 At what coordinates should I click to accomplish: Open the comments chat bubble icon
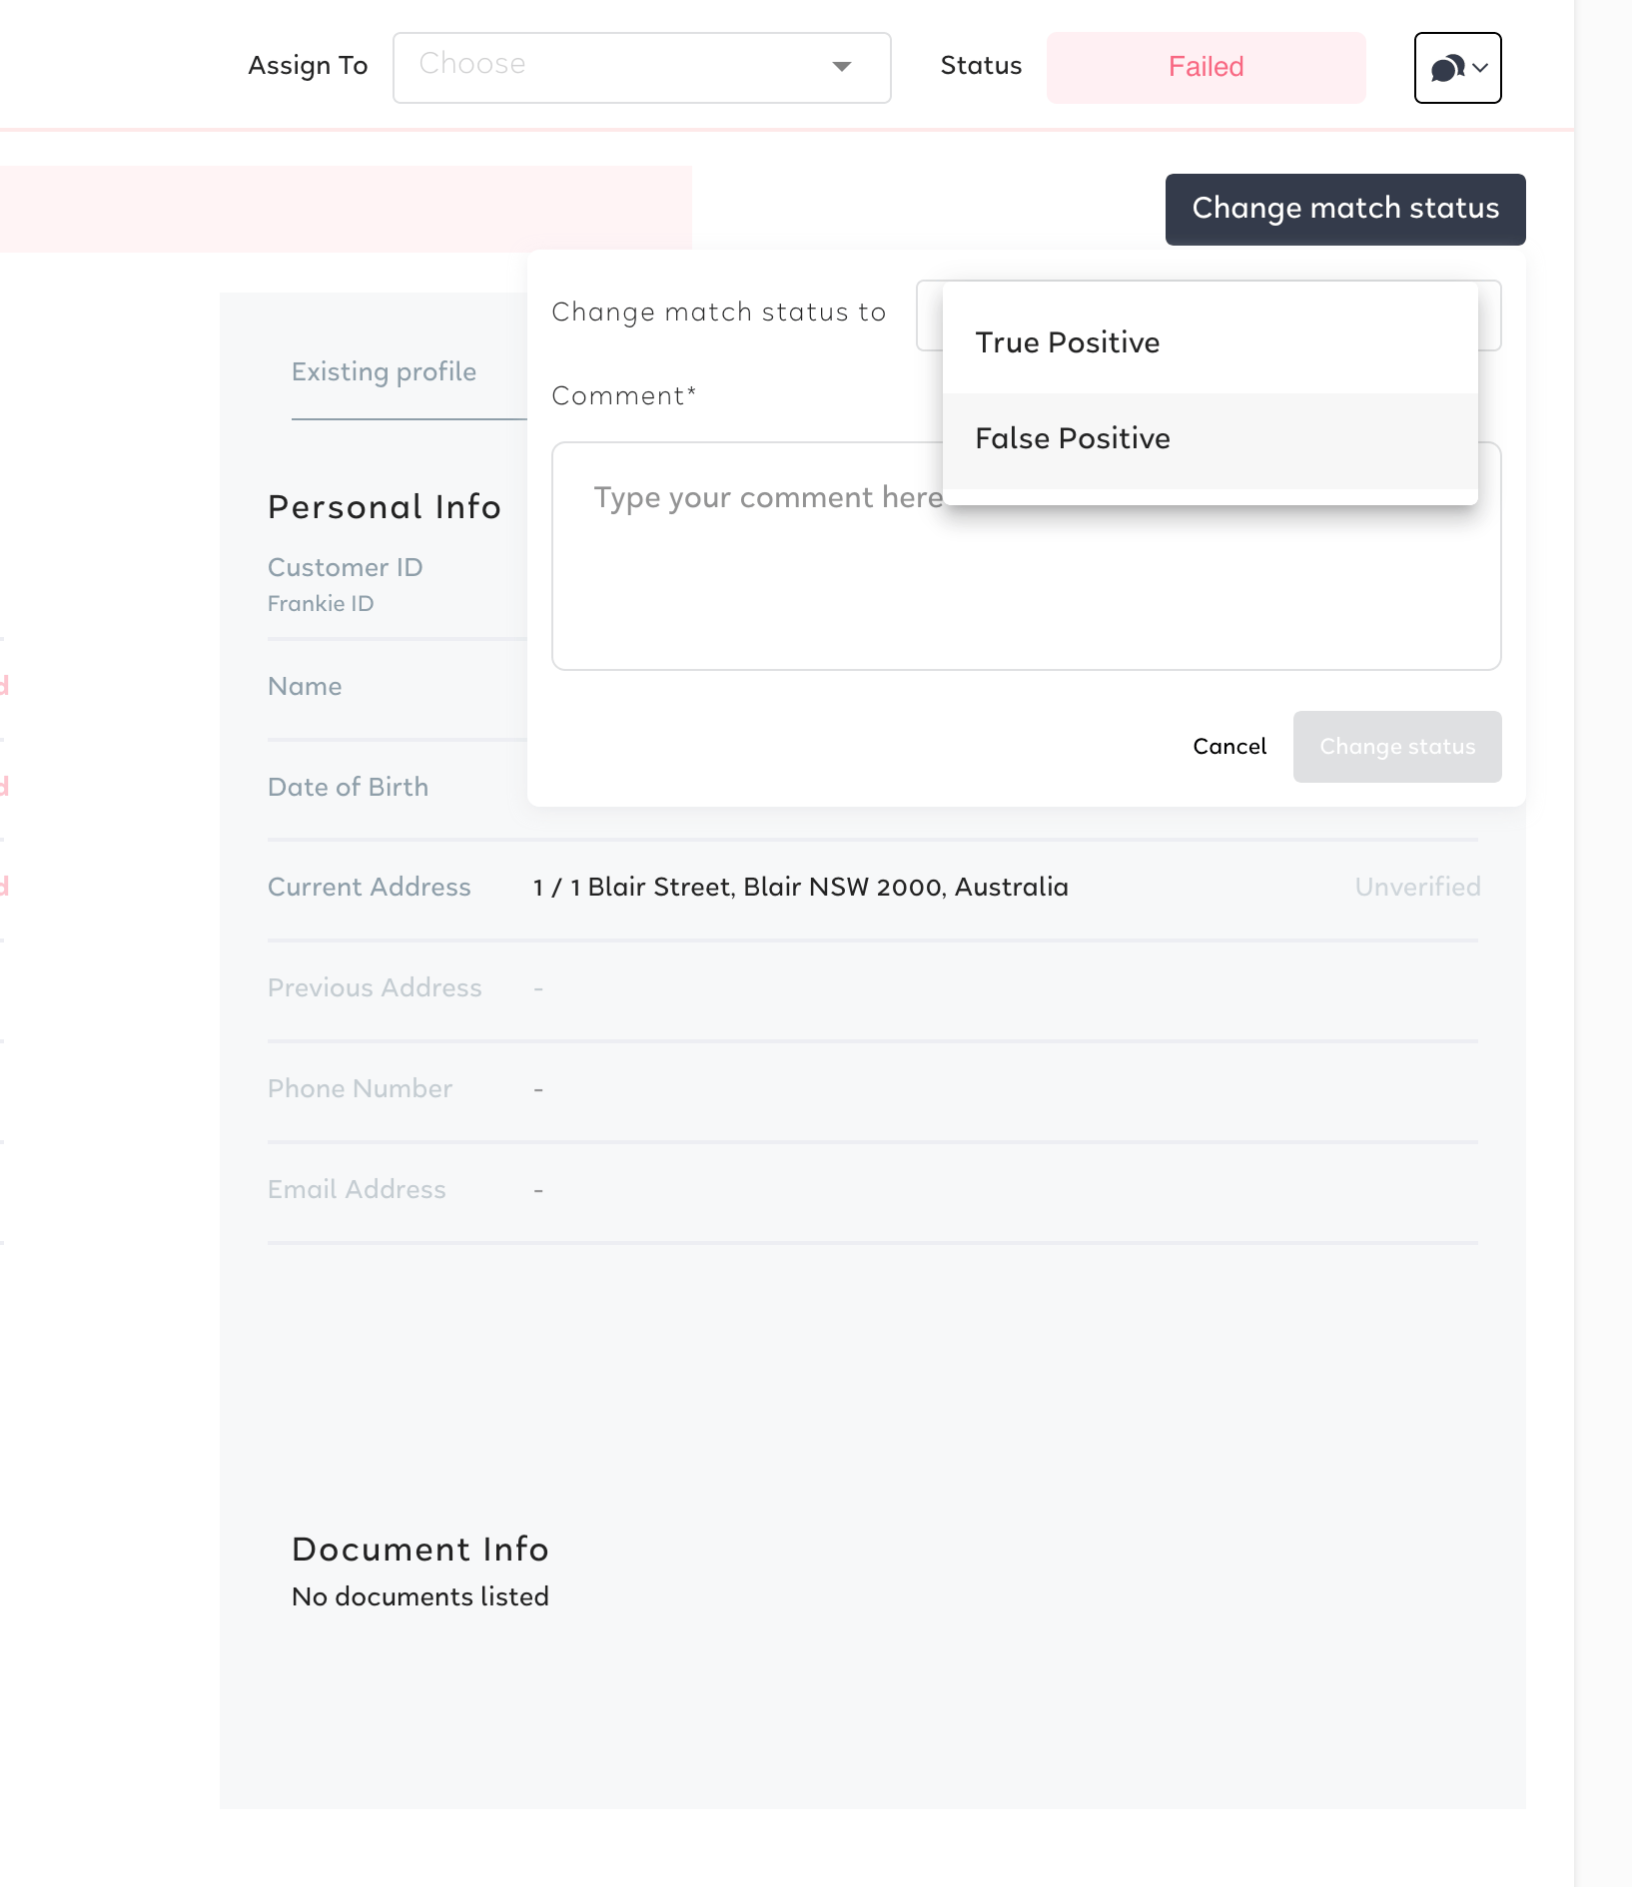(1447, 68)
